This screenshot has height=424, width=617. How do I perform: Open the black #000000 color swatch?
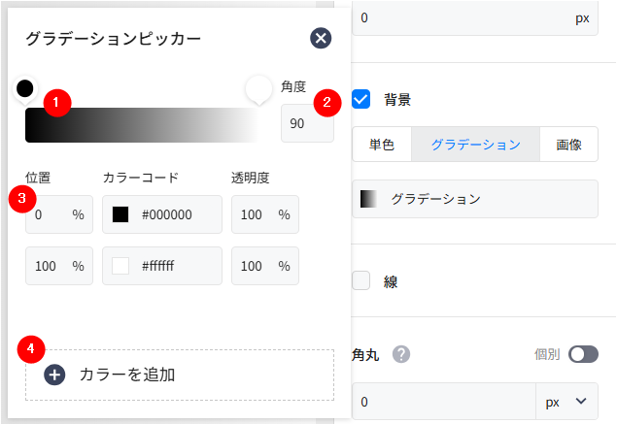point(120,214)
